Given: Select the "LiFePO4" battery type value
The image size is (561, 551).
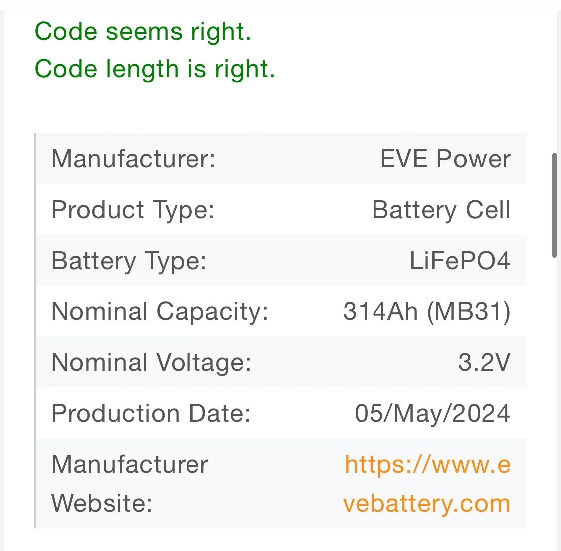Looking at the screenshot, I should tap(460, 261).
